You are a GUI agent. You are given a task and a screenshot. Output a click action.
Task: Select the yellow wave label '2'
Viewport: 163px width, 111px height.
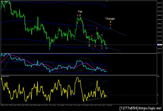(x=80, y=15)
